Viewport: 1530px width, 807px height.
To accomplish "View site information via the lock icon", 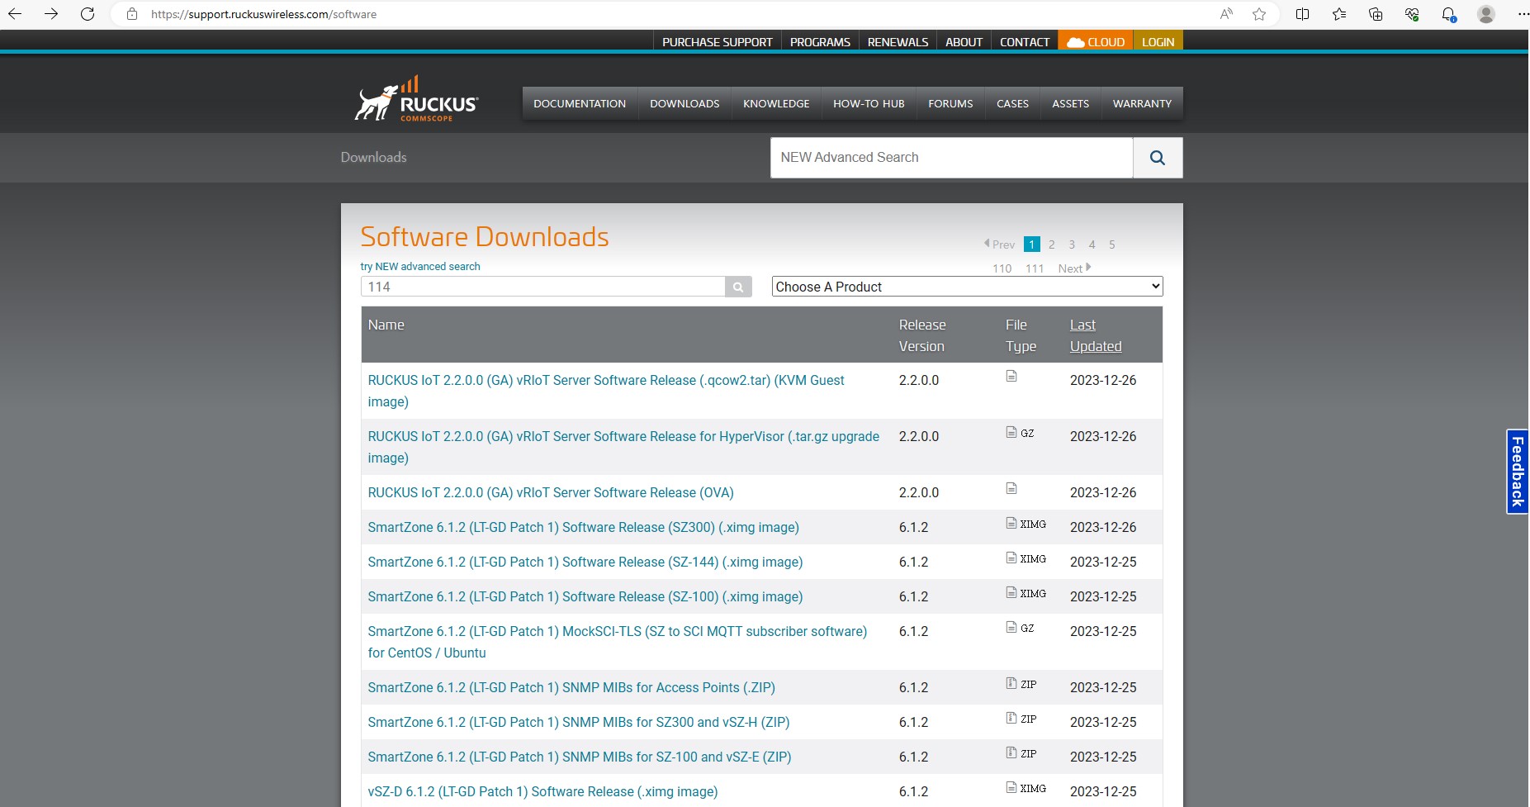I will (x=132, y=14).
